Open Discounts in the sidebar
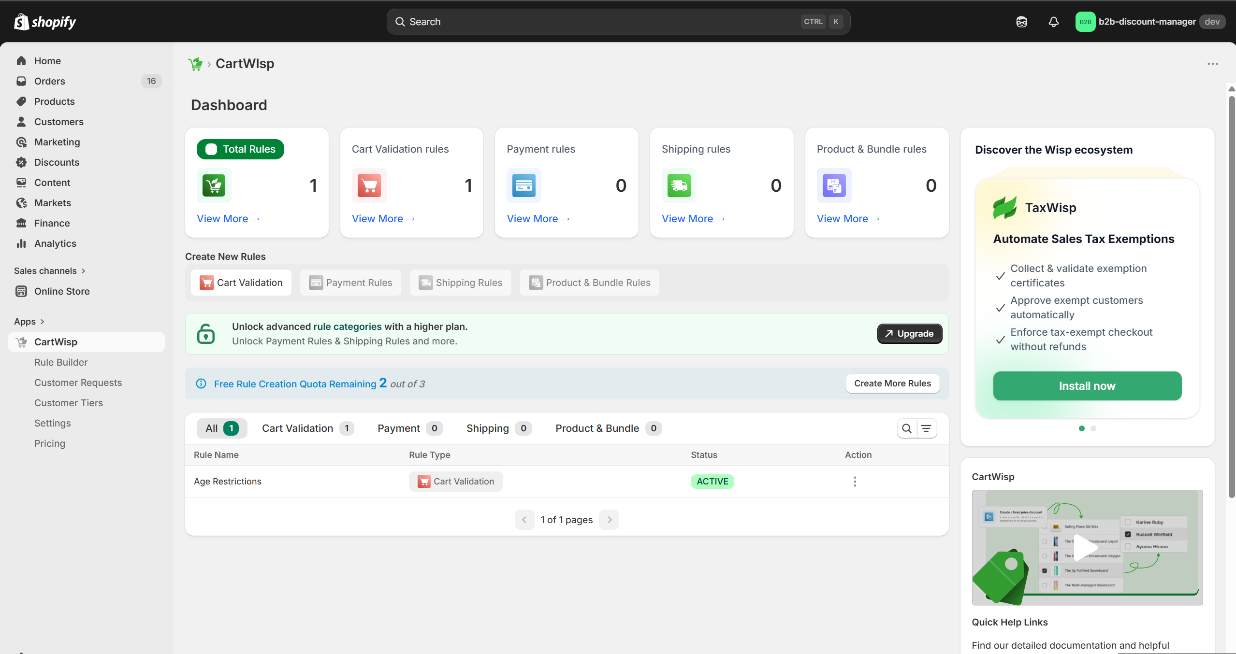 coord(87,162)
